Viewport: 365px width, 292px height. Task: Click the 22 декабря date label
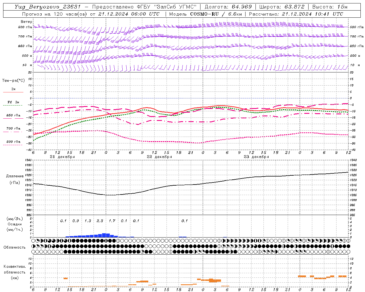[159, 157]
